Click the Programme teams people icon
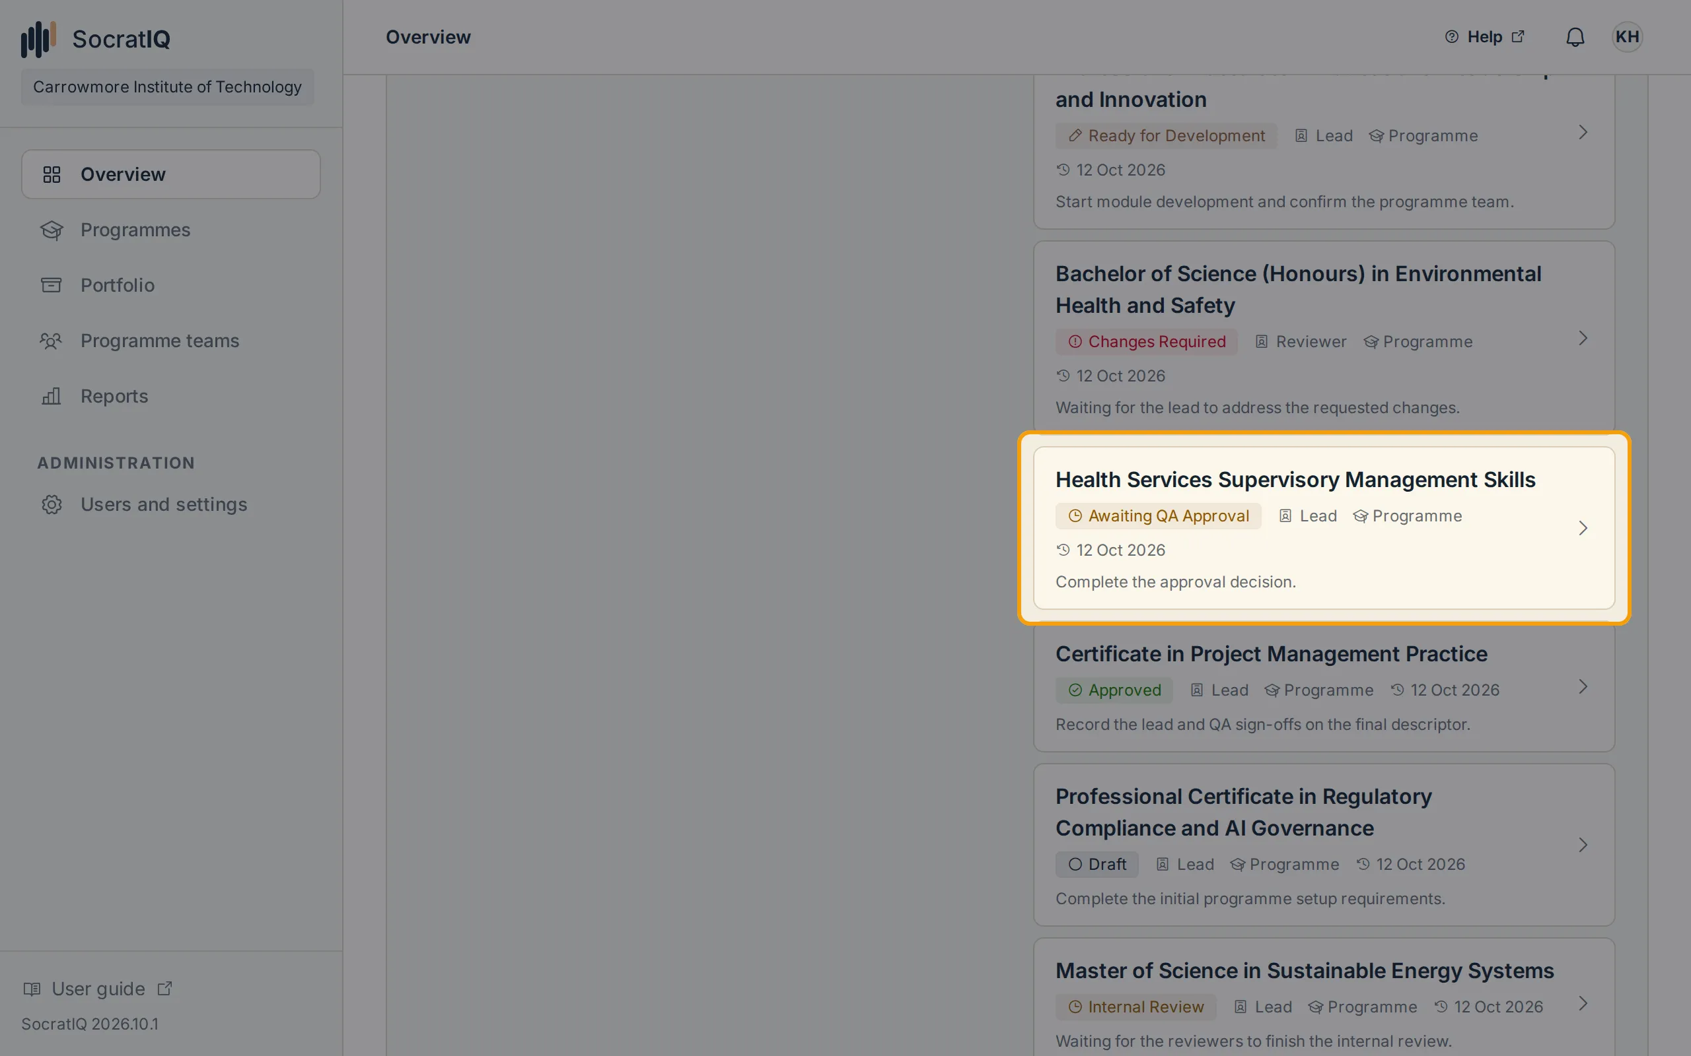This screenshot has width=1691, height=1056. [x=51, y=341]
